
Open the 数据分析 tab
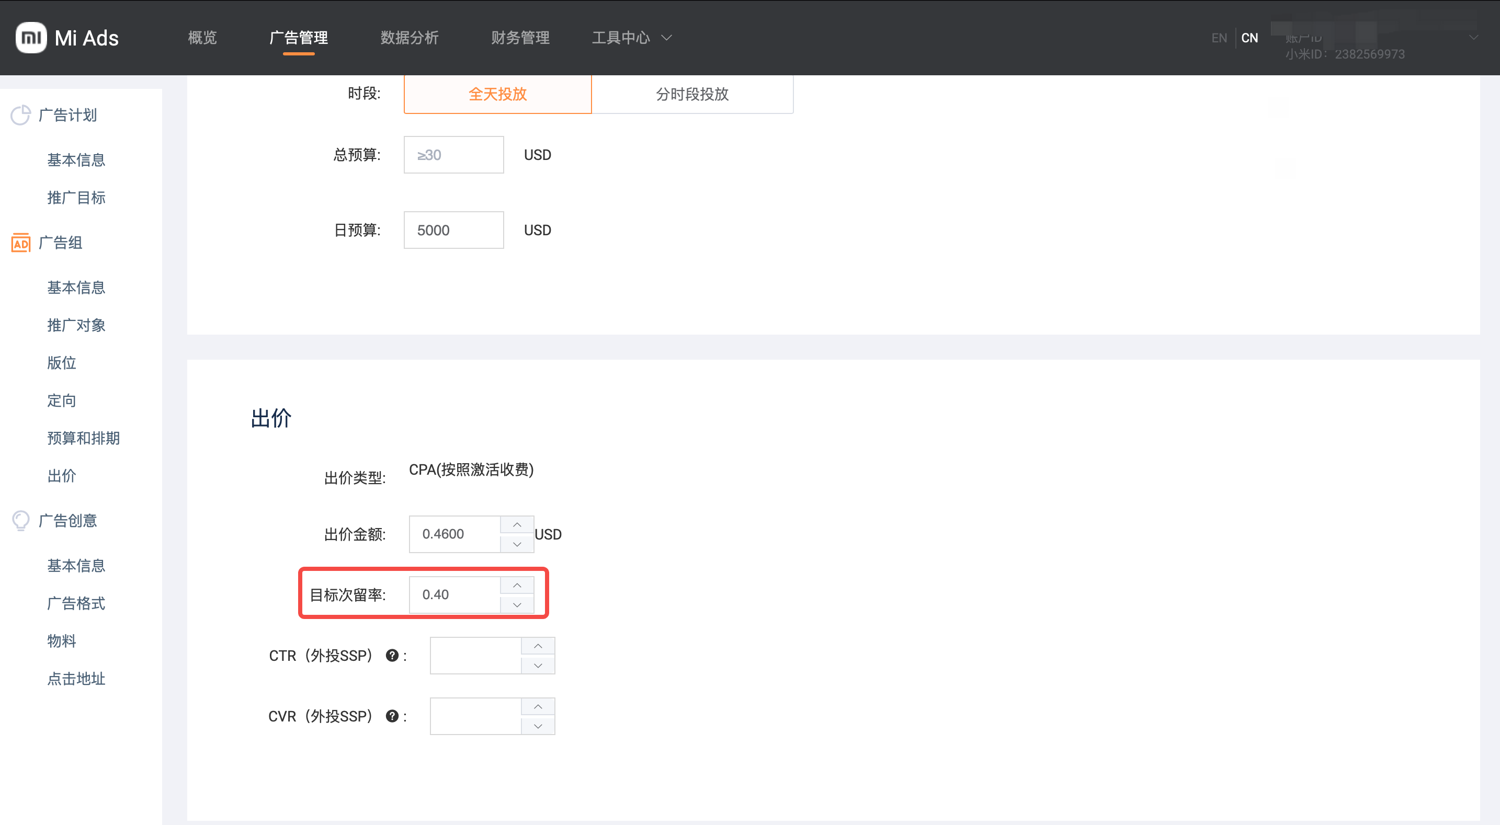point(409,38)
